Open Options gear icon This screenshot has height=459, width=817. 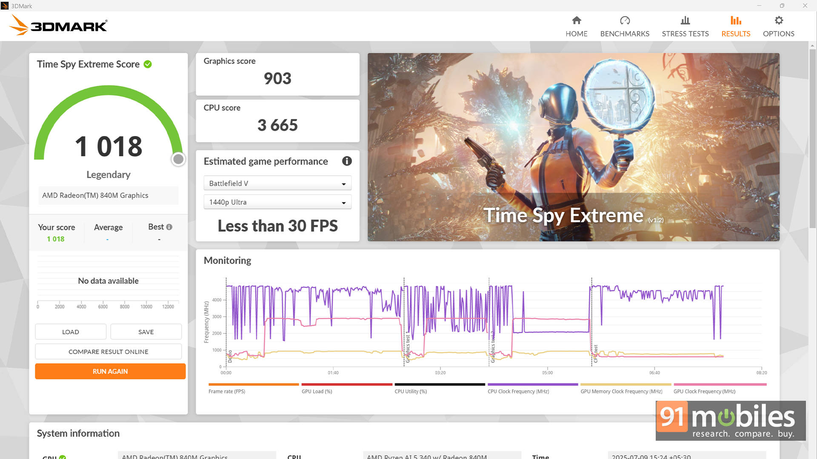(x=778, y=20)
